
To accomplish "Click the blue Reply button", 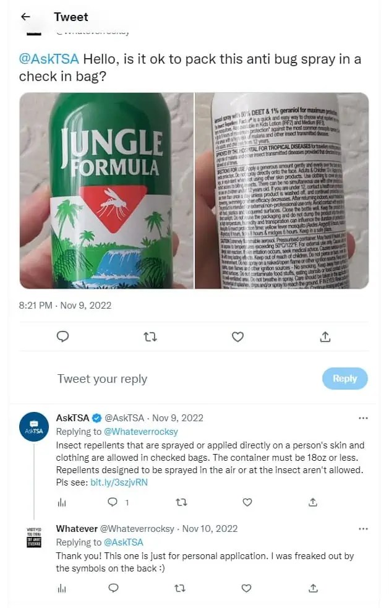I will click(x=345, y=379).
